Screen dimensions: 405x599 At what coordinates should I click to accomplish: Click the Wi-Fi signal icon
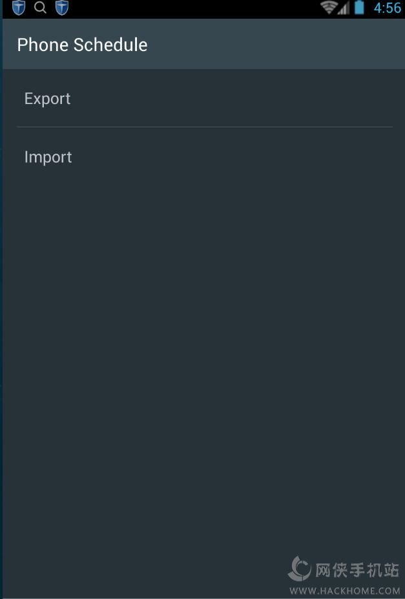[x=329, y=8]
